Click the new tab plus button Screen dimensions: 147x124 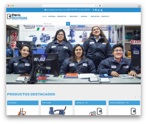(139, 6)
